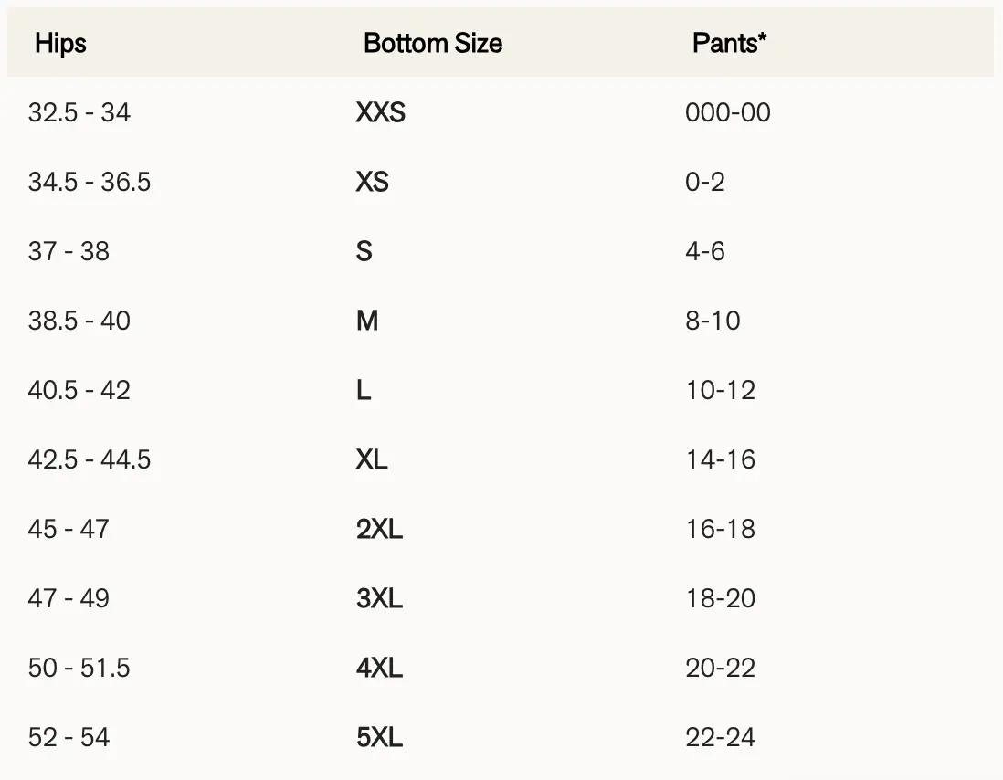Select the XXS bottom size cell
This screenshot has height=780, width=1003.
[380, 112]
